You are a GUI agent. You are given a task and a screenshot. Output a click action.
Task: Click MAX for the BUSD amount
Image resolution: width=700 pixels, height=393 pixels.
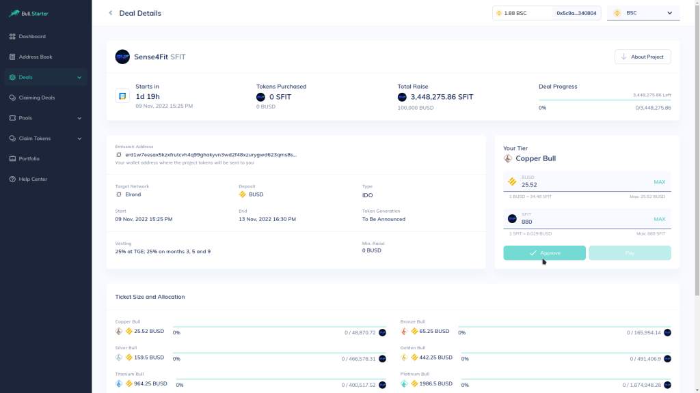click(x=660, y=181)
